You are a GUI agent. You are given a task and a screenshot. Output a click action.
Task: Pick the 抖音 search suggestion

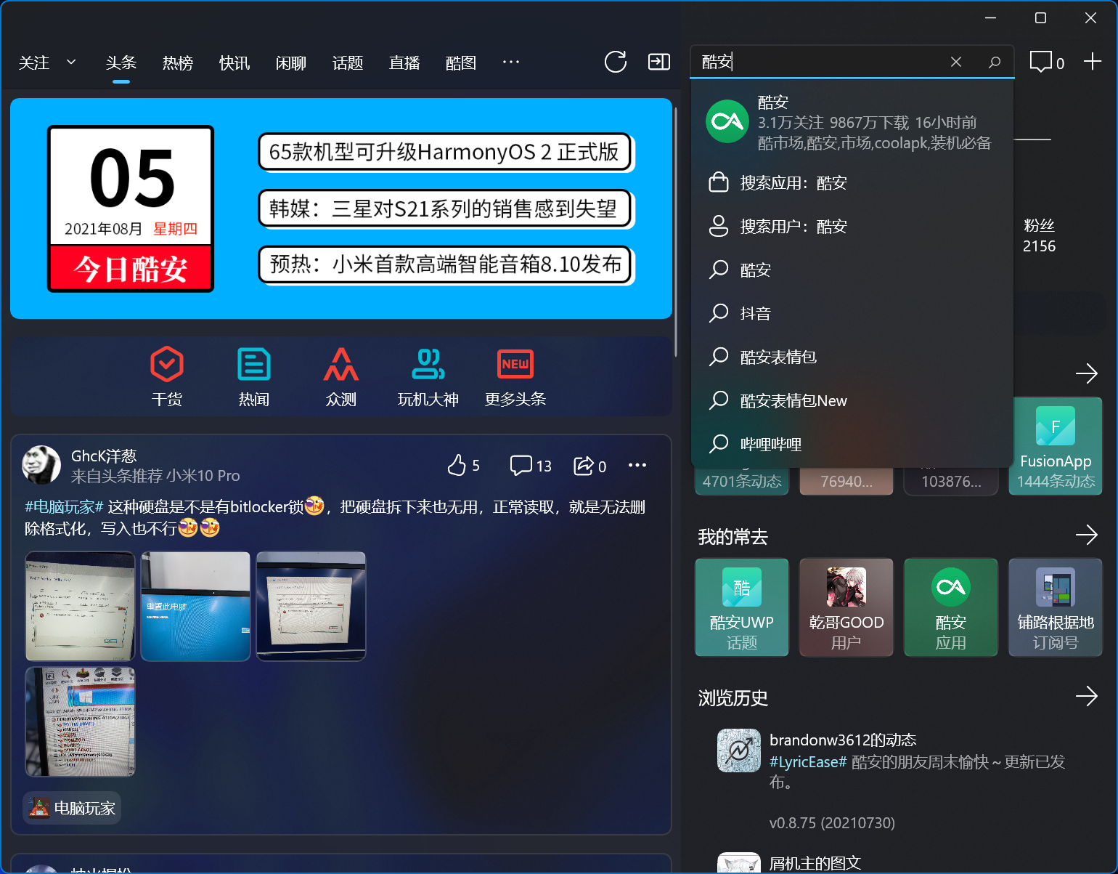pos(852,313)
